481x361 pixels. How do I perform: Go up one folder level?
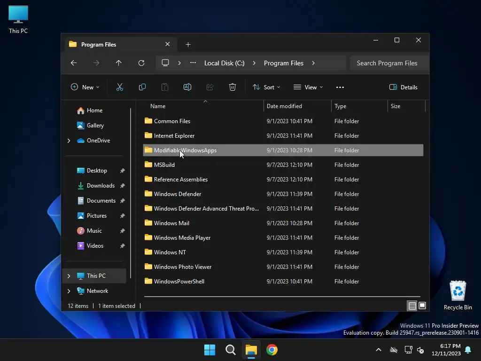pos(119,63)
